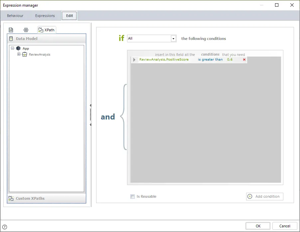The height and width of the screenshot is (232, 300).
Task: Confirm with the OK button
Action: (x=258, y=226)
